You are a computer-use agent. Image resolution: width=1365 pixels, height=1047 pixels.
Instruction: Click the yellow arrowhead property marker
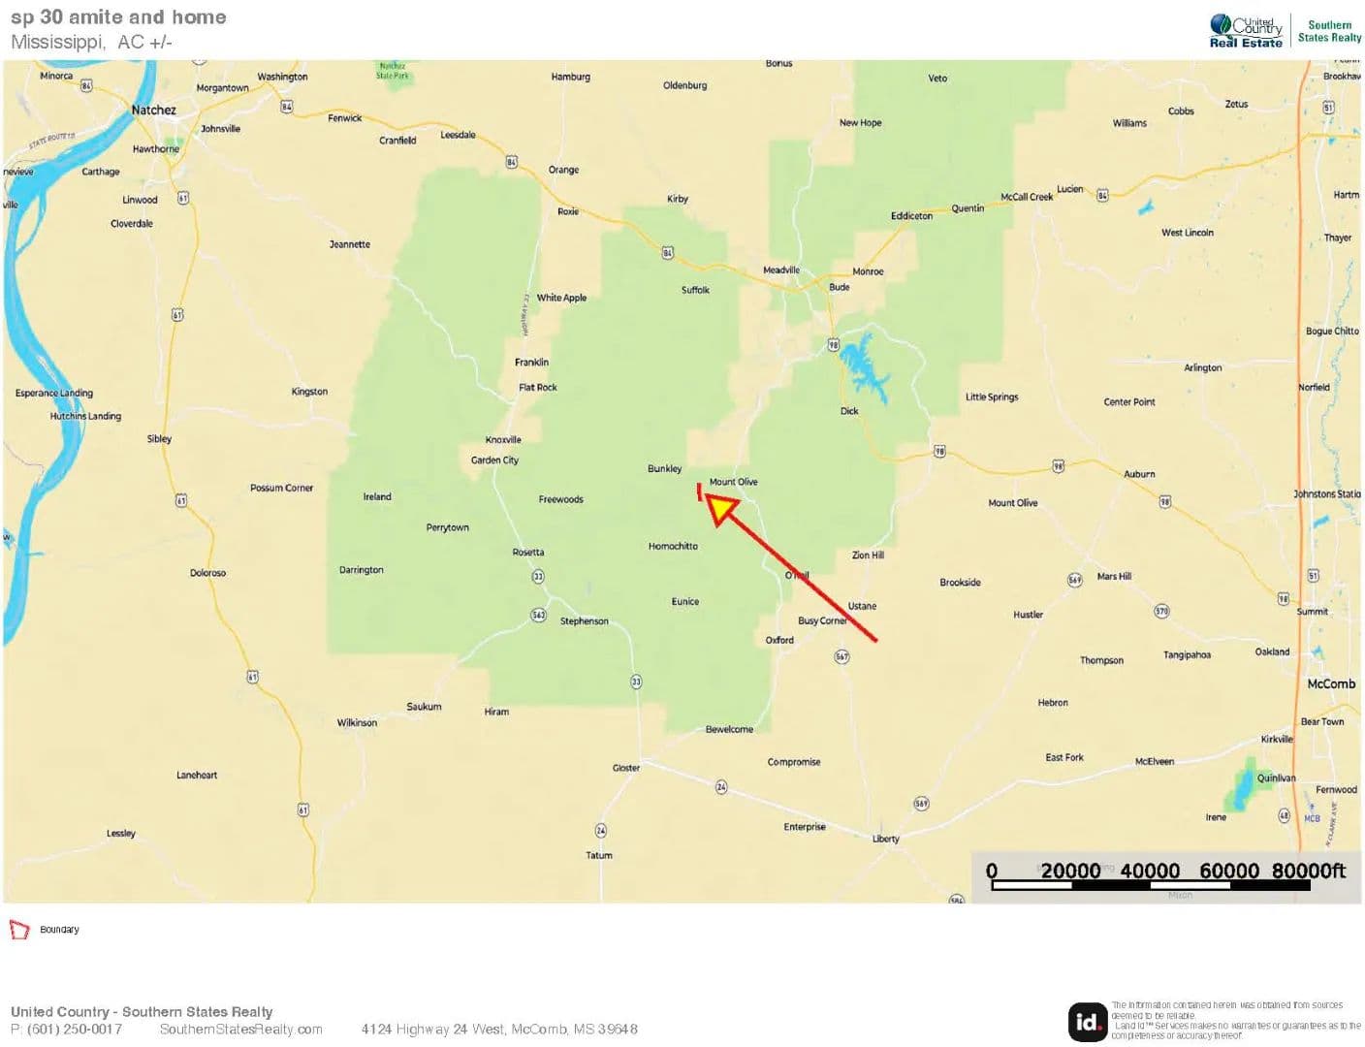[721, 507]
